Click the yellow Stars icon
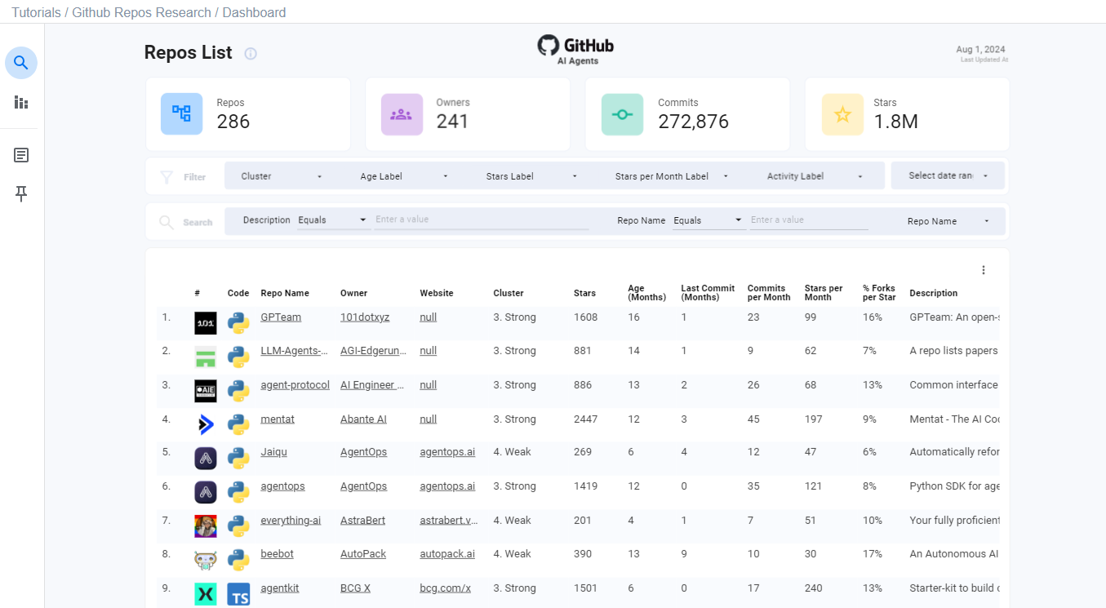Viewport: 1106px width, 608px height. click(x=842, y=114)
